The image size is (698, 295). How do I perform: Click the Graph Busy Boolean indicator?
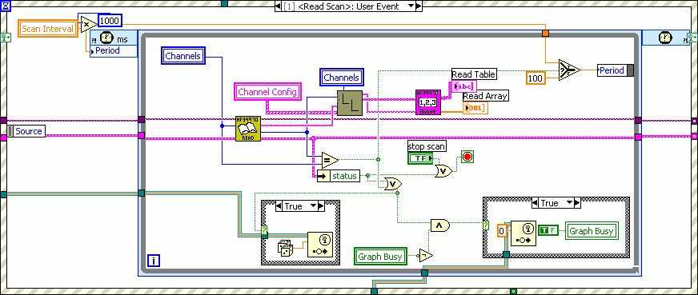(592, 230)
